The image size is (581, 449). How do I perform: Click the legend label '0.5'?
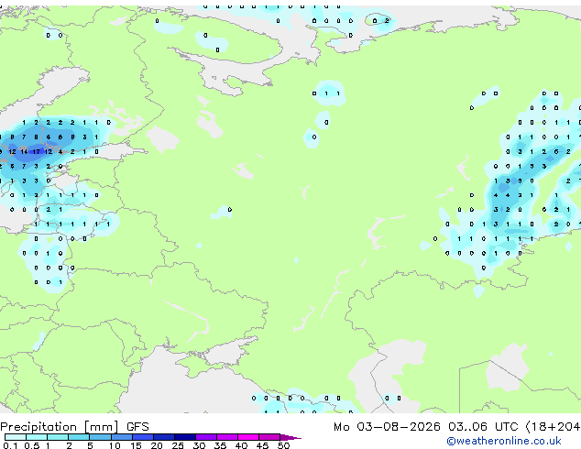(32, 445)
